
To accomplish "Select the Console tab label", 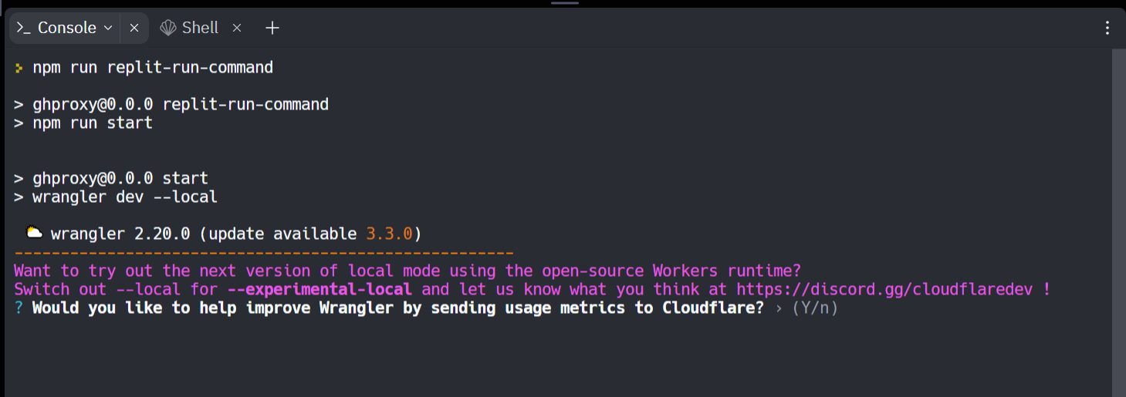I will click(x=67, y=28).
